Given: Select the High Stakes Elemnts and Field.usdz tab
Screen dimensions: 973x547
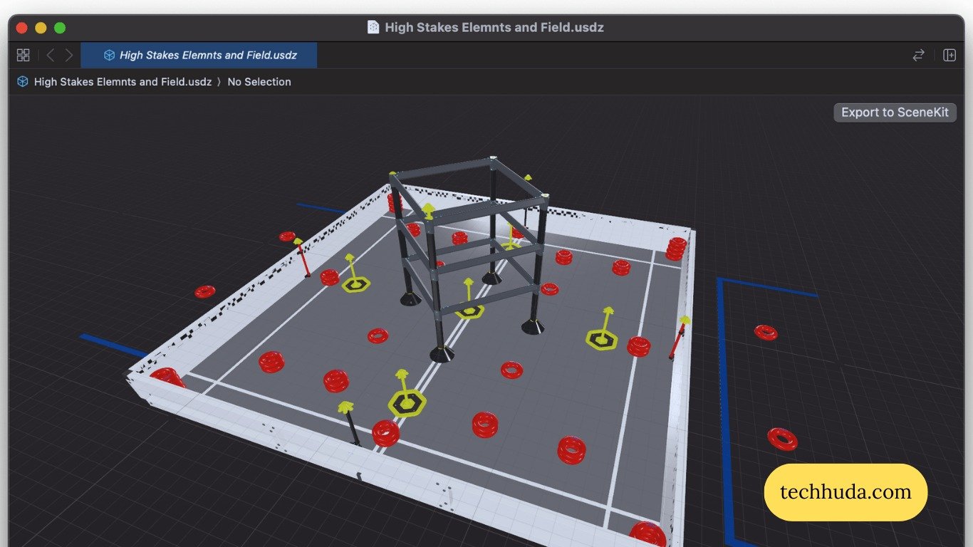Looking at the screenshot, I should click(x=207, y=55).
